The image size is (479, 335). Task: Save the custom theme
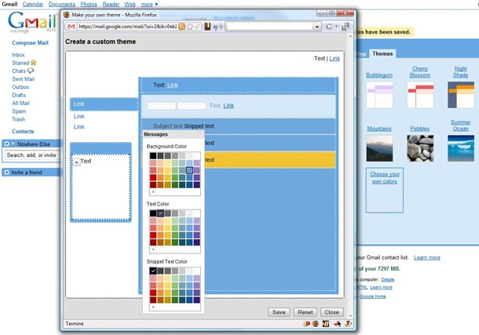click(279, 312)
